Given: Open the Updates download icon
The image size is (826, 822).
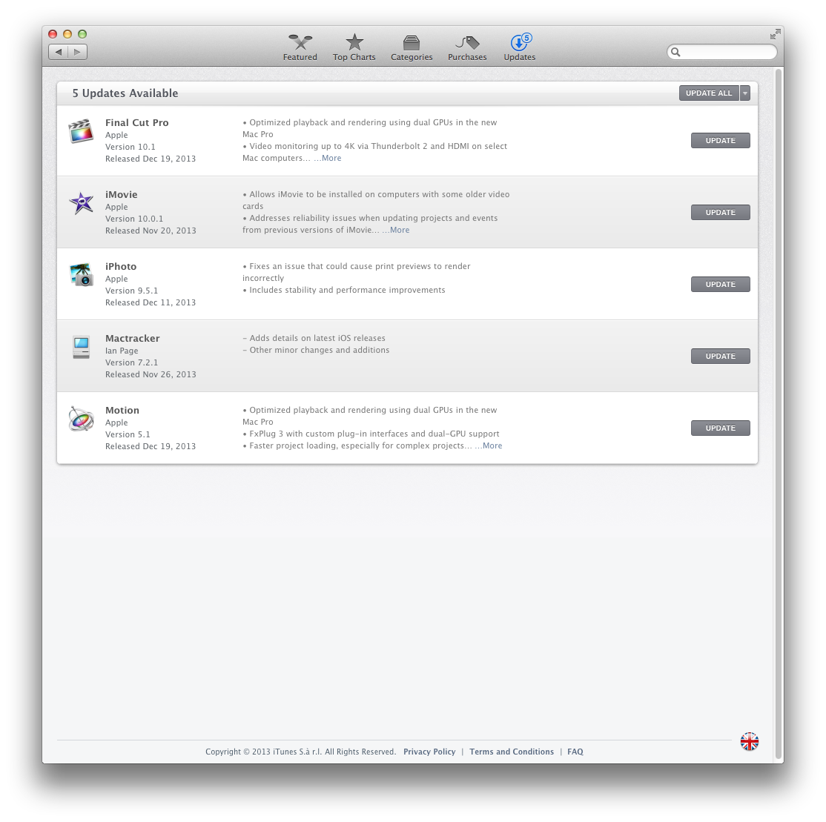Looking at the screenshot, I should point(521,42).
